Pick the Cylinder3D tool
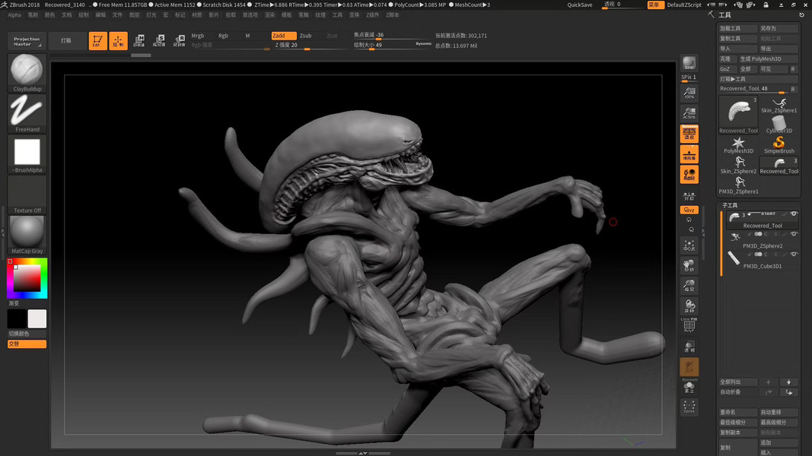812x456 pixels. click(x=779, y=122)
